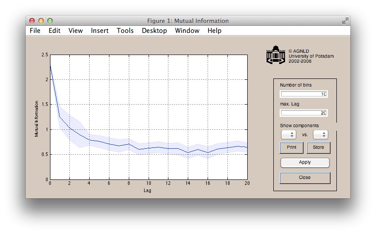Open the Help menu
The image size is (376, 234).
214,31
